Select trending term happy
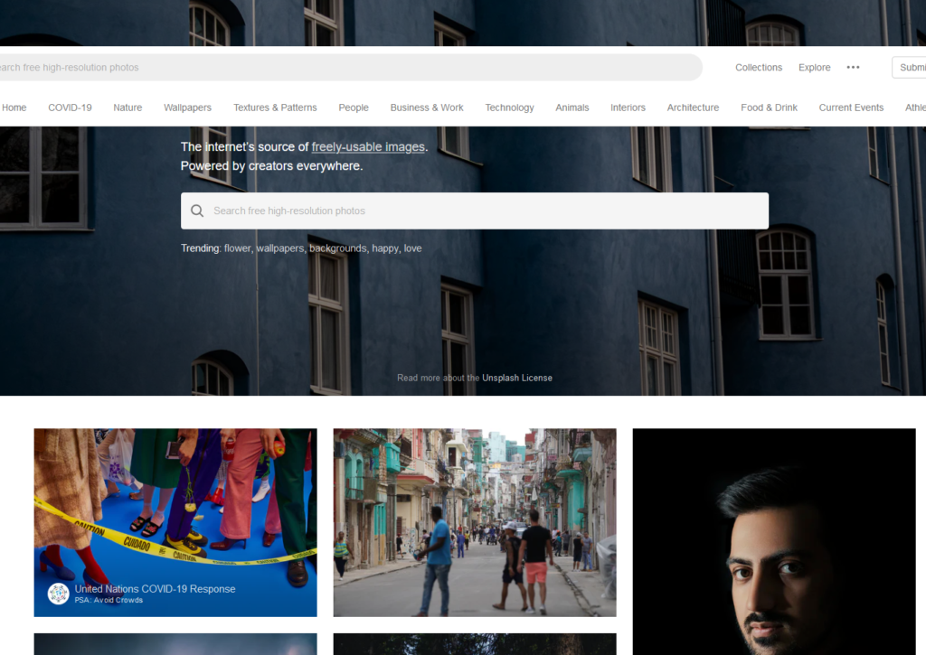The height and width of the screenshot is (655, 926). 385,248
